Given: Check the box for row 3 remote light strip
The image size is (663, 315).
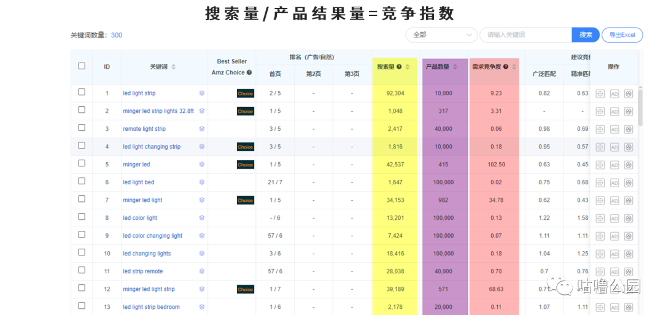Looking at the screenshot, I should pyautogui.click(x=82, y=128).
